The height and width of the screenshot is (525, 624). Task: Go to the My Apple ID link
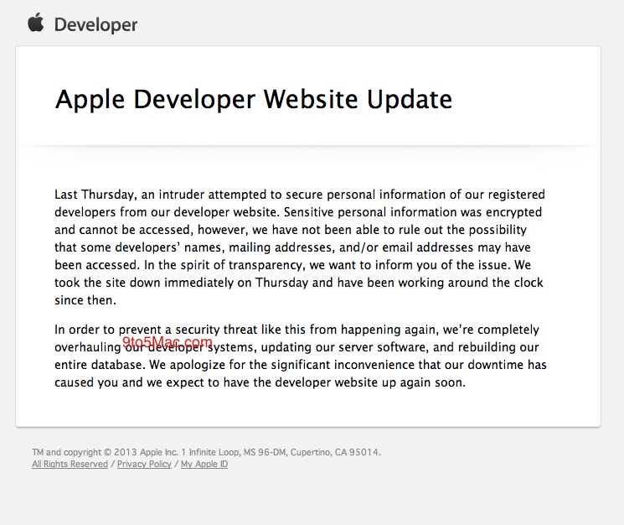pyautogui.click(x=204, y=464)
